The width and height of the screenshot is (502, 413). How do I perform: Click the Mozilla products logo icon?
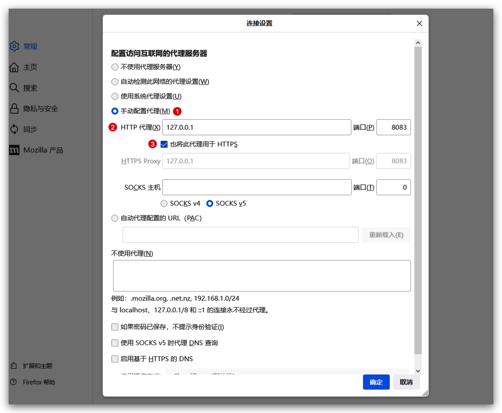tap(14, 150)
